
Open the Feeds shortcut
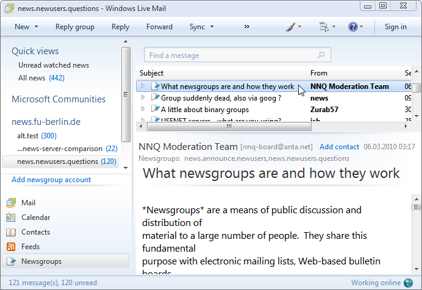pos(30,247)
